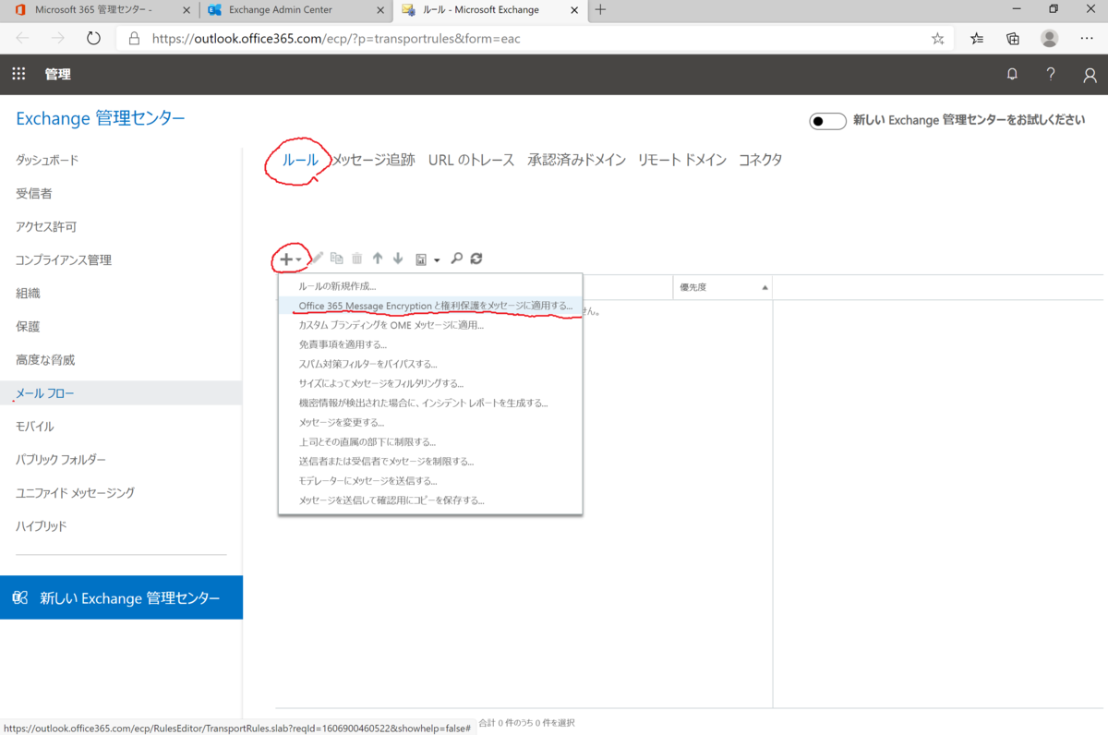Choose ルールの新規作成 from menu
This screenshot has height=735, width=1108.
[430, 286]
